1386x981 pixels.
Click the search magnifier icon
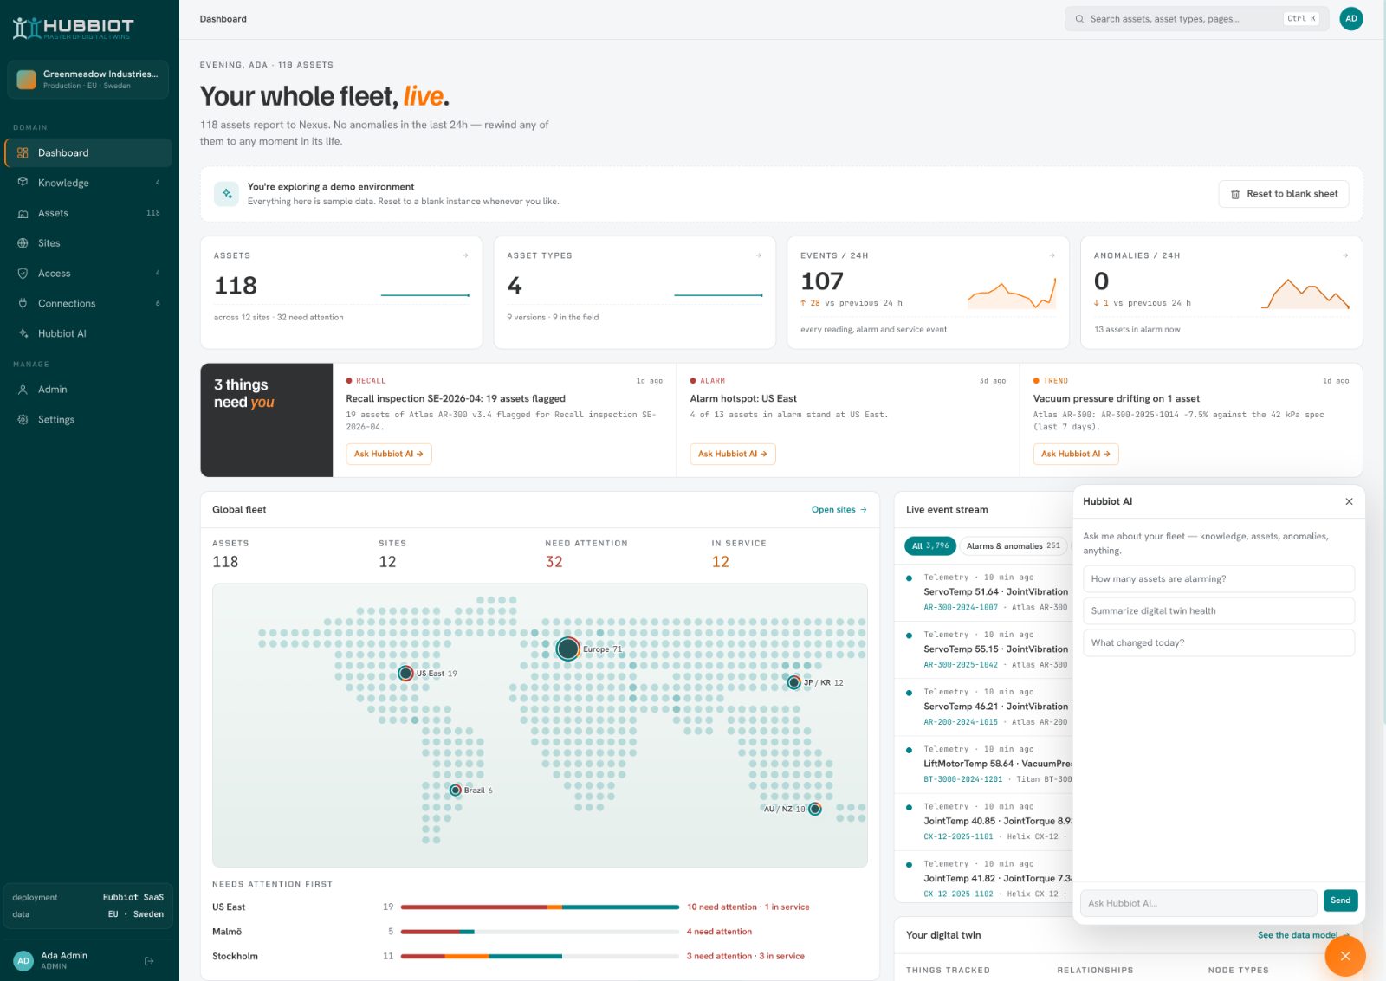tap(1079, 19)
